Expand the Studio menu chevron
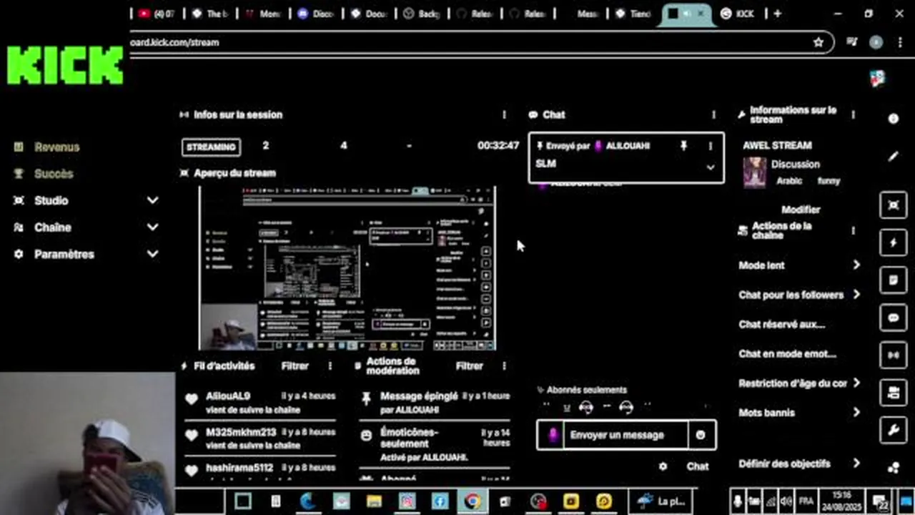The height and width of the screenshot is (515, 915). coord(152,200)
